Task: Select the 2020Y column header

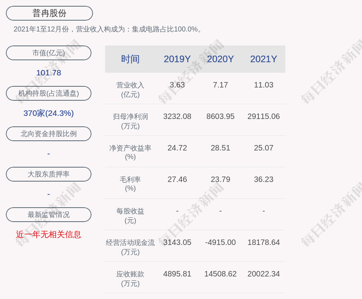Action: pos(220,59)
